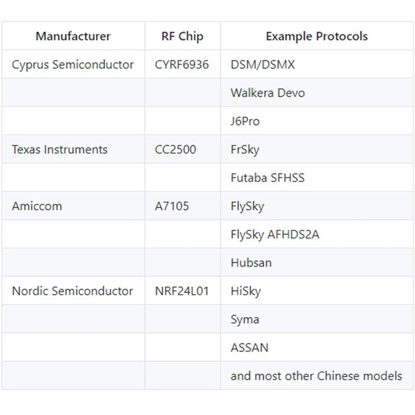The image size is (415, 415).
Task: Click the J6Pro protocol cell
Action: click(x=245, y=121)
